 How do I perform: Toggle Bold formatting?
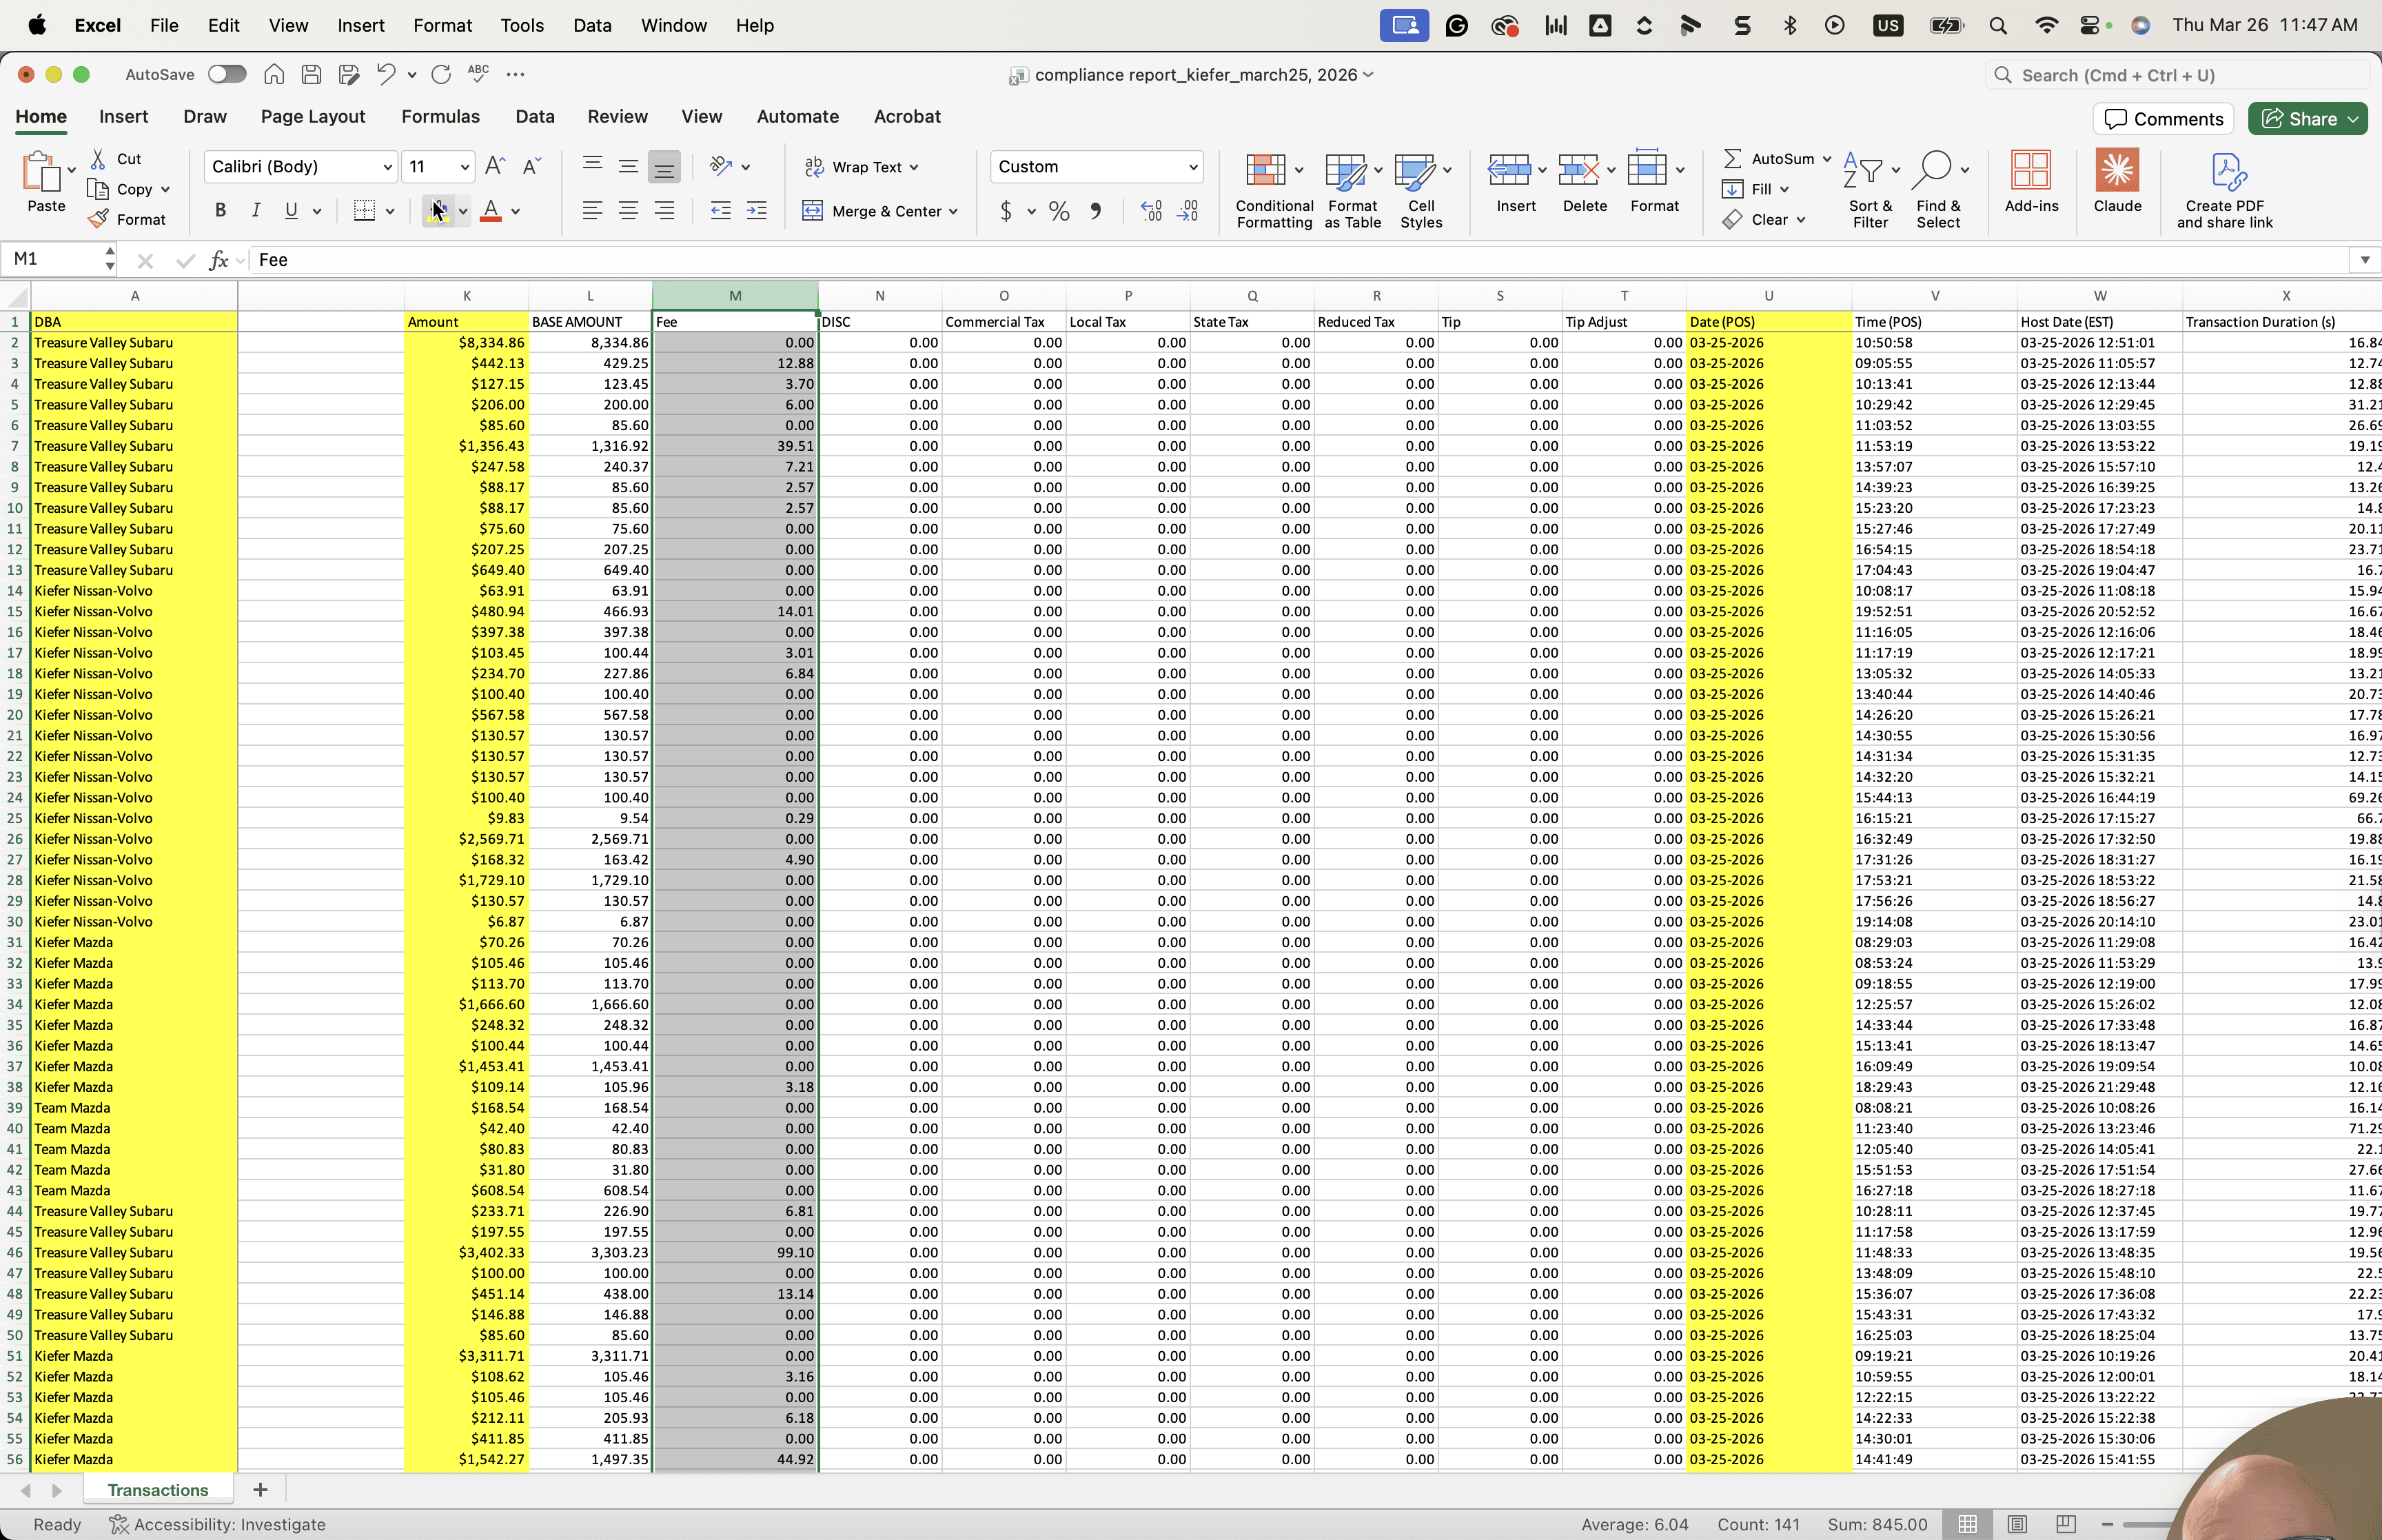tap(221, 210)
